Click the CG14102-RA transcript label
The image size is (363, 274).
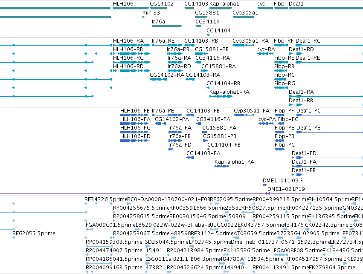click(x=167, y=75)
